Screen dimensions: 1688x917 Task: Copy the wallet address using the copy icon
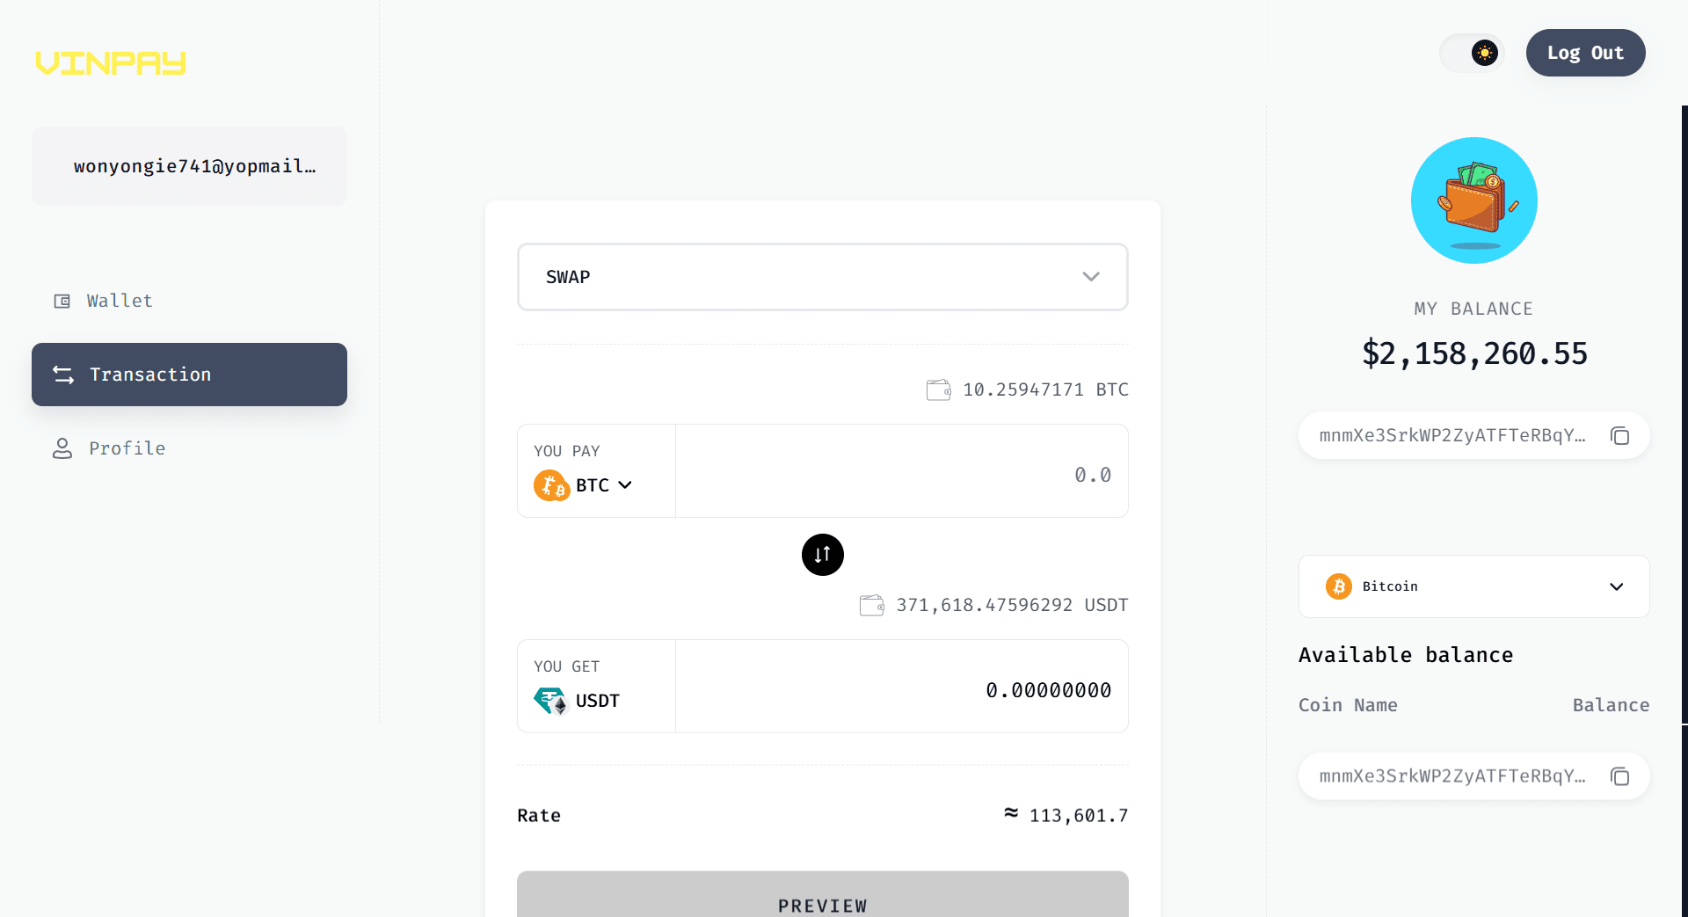pos(1621,435)
